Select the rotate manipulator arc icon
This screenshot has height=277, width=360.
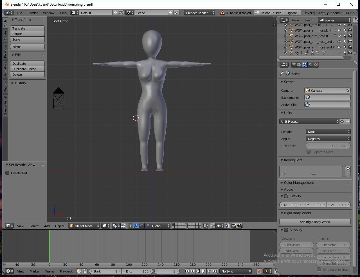tap(141, 226)
